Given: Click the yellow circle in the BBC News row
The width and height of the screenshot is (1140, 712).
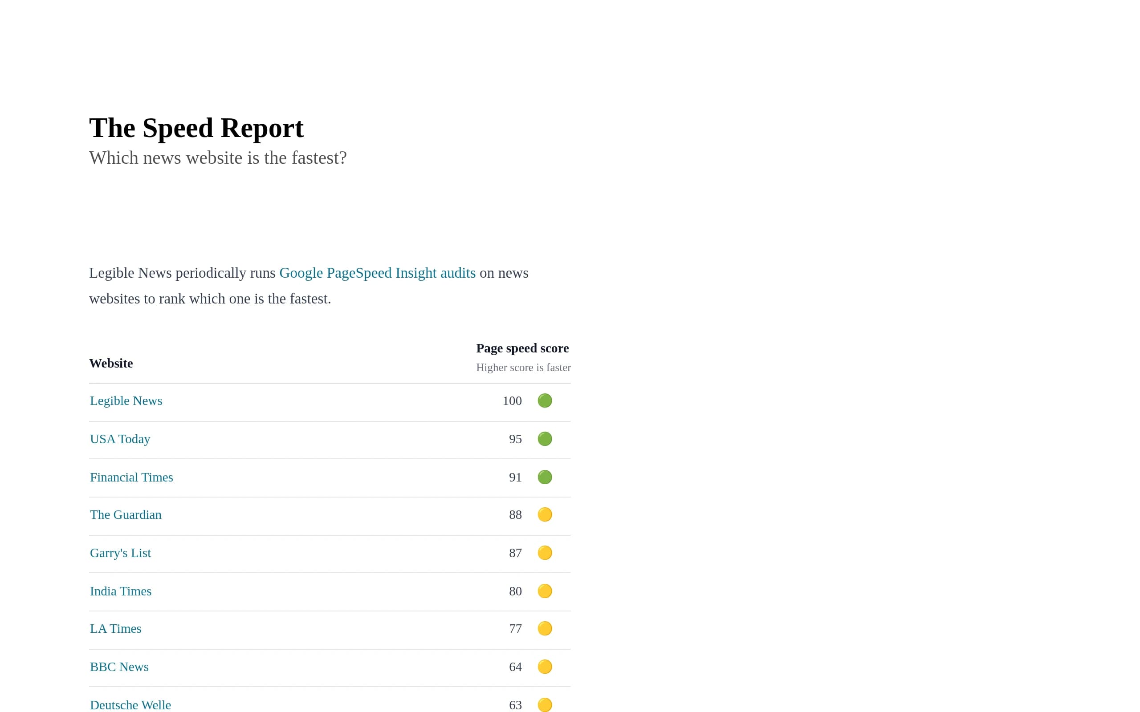Looking at the screenshot, I should click(x=545, y=667).
